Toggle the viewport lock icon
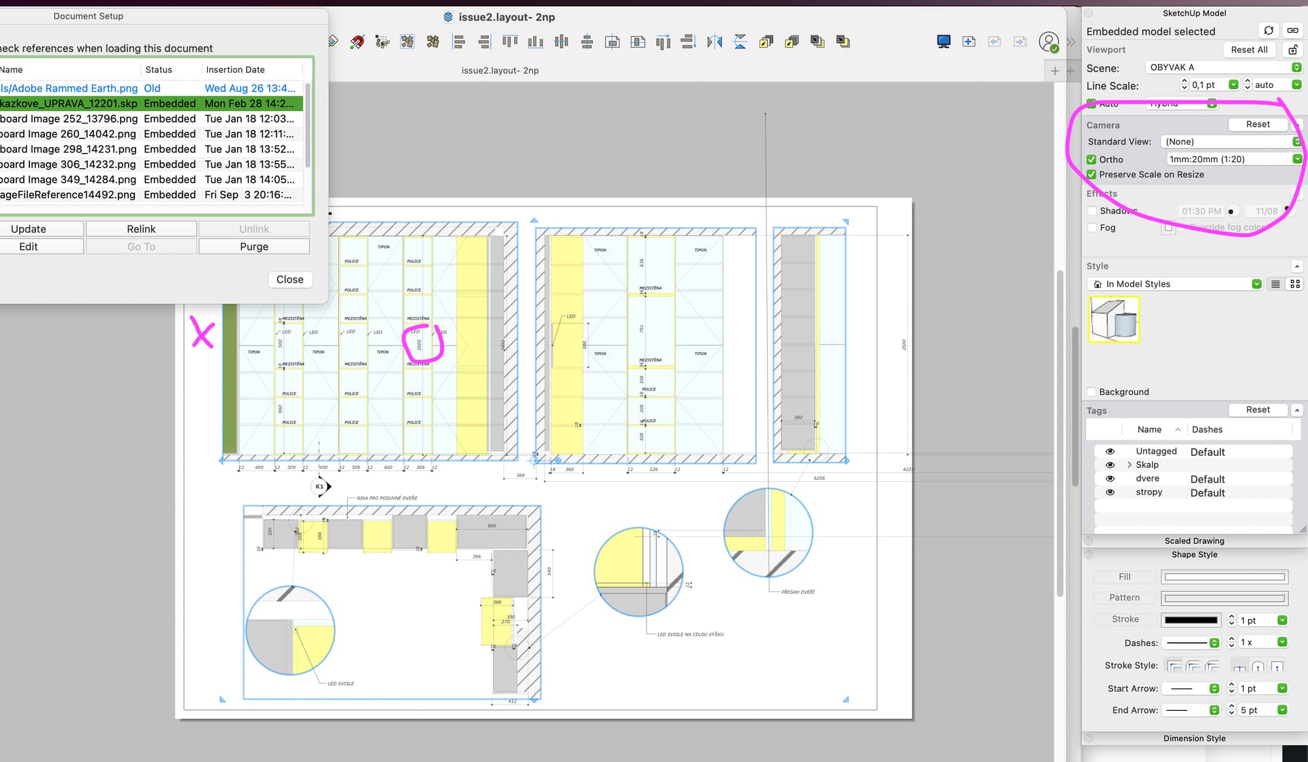1308x762 pixels. [1292, 50]
